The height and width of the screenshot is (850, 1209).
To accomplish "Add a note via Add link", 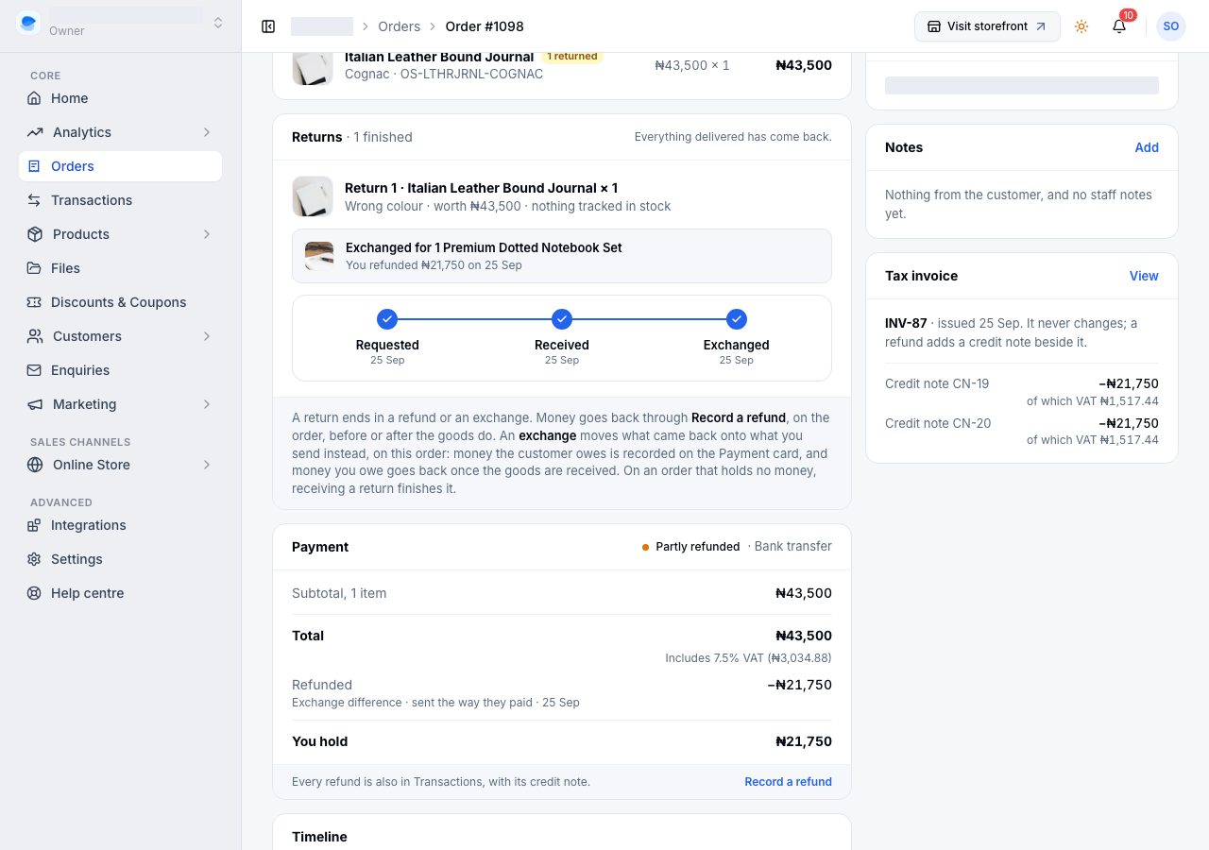I will [x=1147, y=147].
